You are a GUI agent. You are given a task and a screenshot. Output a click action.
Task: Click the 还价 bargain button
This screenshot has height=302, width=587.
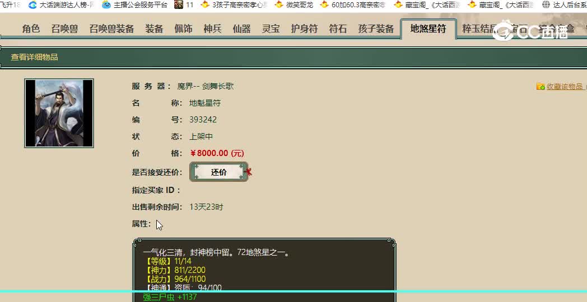click(x=219, y=172)
